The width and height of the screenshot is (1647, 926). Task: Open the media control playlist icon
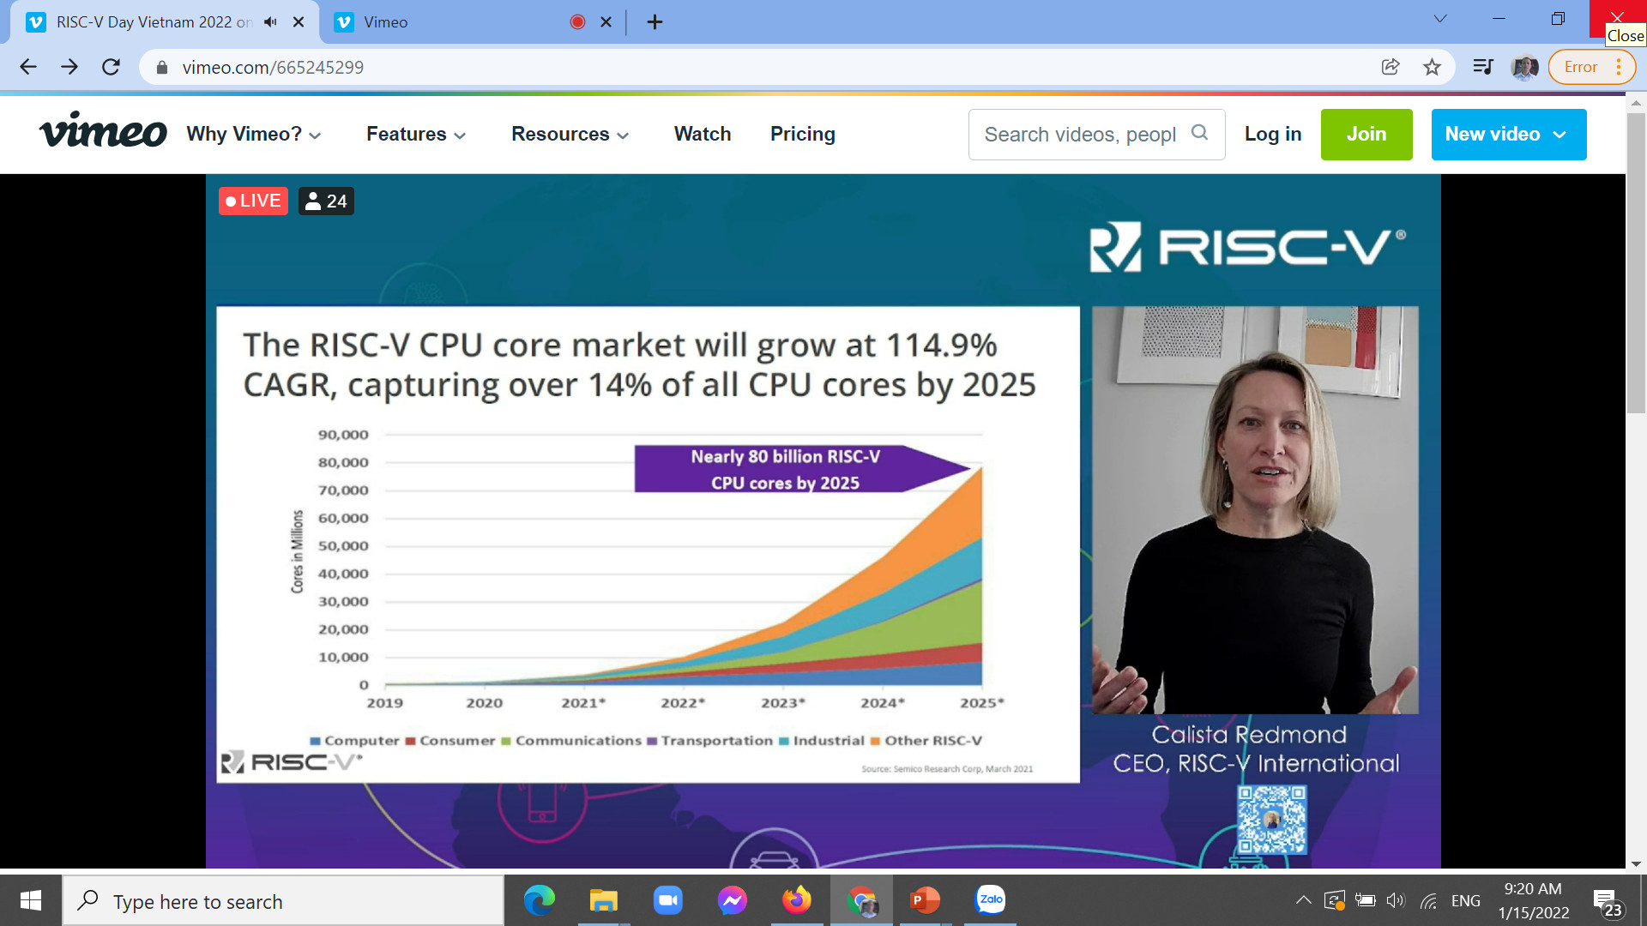point(1482,67)
